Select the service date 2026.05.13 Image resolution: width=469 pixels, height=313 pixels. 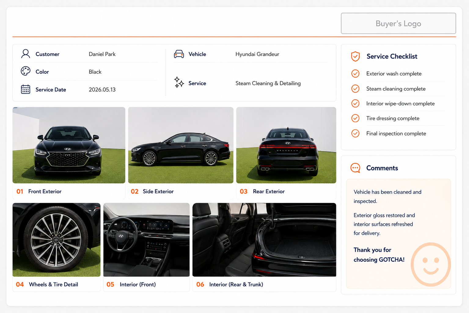click(102, 90)
